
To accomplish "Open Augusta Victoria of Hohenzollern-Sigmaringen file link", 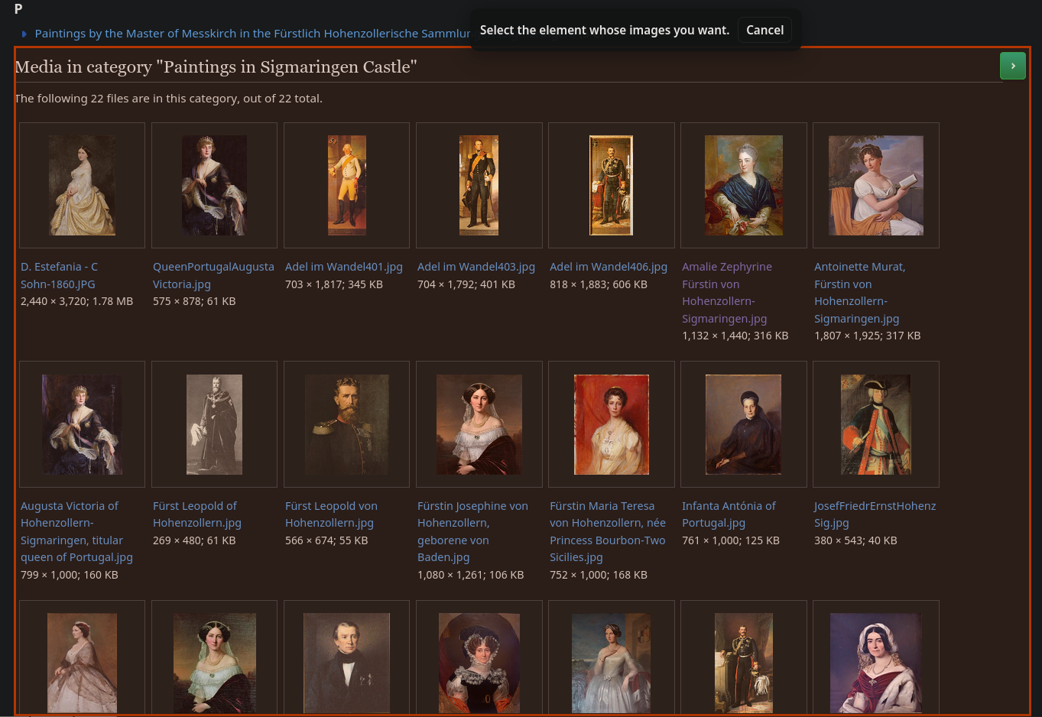I will (x=76, y=531).
